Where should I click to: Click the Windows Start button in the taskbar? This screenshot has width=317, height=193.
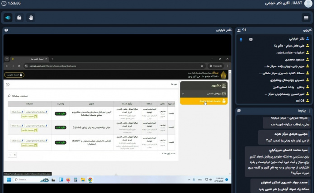click(9, 179)
